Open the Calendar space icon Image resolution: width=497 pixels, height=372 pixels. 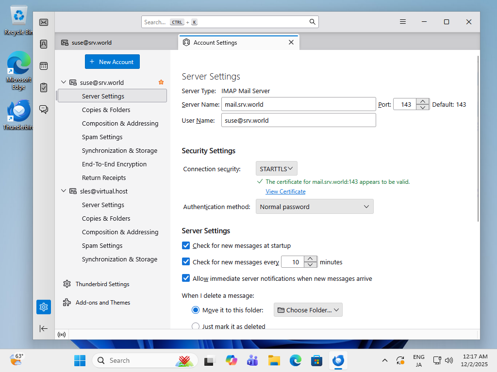(x=44, y=66)
